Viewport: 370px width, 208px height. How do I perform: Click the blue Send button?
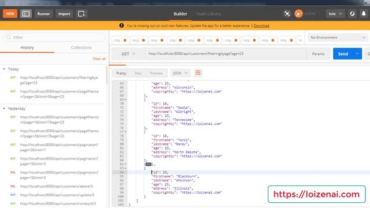click(343, 54)
